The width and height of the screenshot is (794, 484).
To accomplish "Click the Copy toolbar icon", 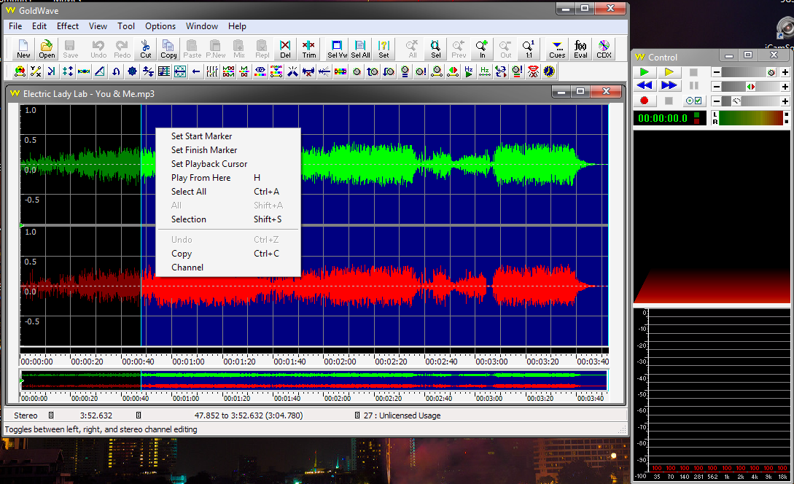I will pyautogui.click(x=168, y=49).
